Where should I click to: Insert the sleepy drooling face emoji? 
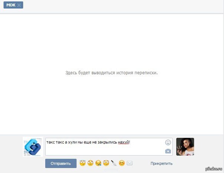click(98, 163)
